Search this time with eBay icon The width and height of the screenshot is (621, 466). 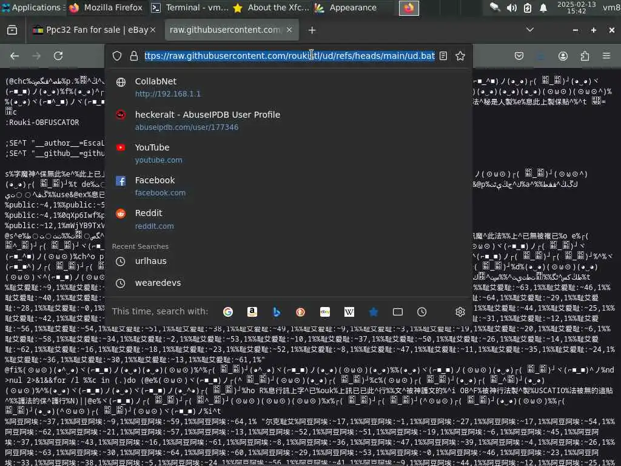(325, 312)
